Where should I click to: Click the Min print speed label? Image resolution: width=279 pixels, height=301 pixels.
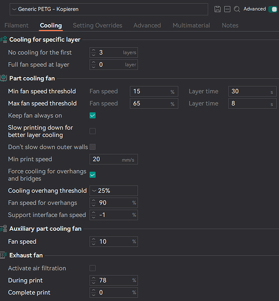coord(30,159)
